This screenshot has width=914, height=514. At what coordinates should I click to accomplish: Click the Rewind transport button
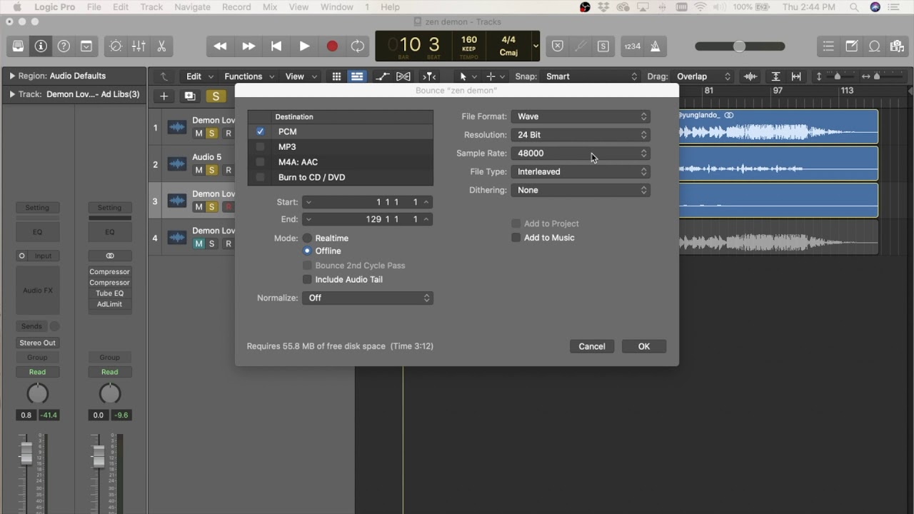click(x=220, y=46)
